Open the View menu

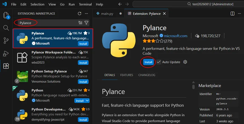(52, 4)
